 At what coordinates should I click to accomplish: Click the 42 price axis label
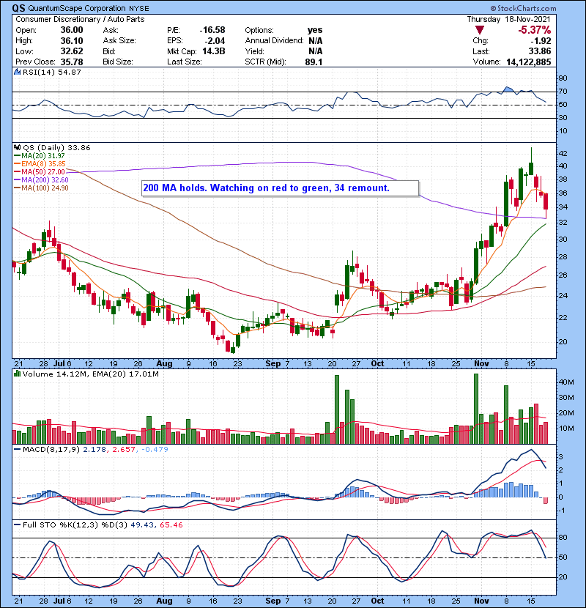tap(563, 154)
